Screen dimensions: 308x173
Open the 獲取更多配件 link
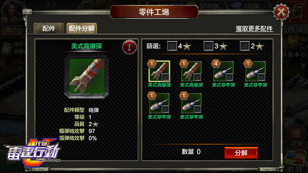coord(254,29)
